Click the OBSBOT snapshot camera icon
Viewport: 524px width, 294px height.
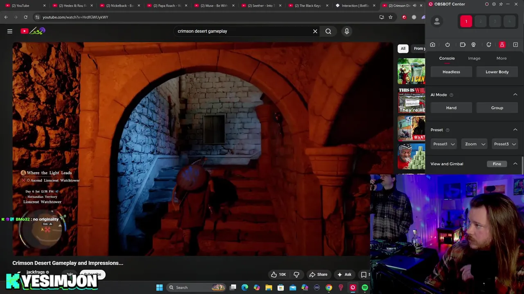point(432,45)
